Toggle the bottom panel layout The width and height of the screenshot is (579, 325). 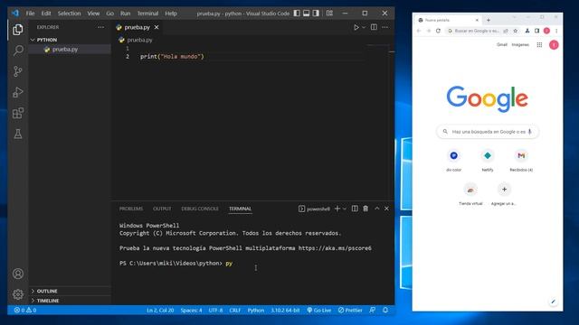[x=307, y=14]
